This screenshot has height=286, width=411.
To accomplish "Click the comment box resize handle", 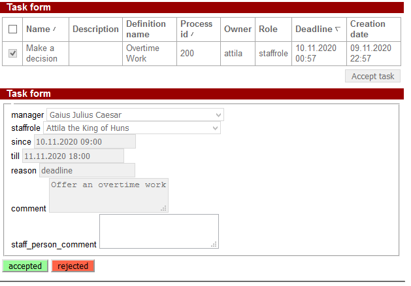I will [x=164, y=208].
